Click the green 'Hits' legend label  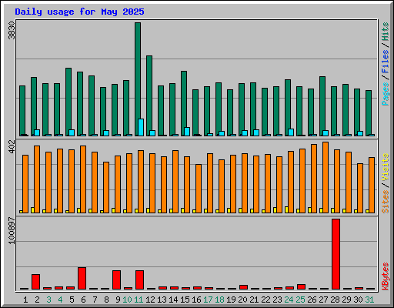[385, 32]
